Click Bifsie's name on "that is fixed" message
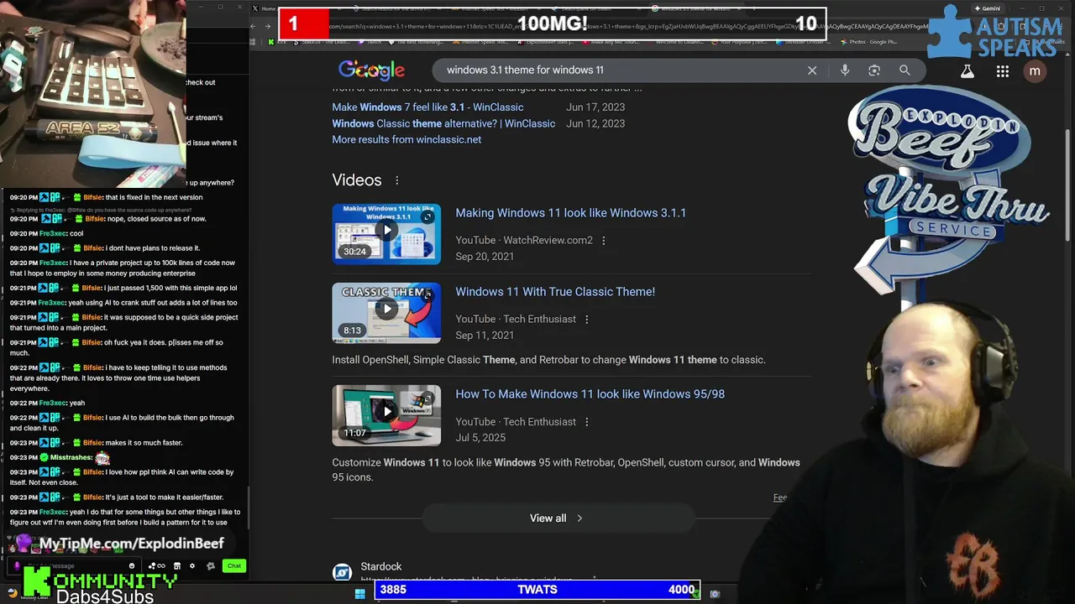Screen dimensions: 1075x604 (92, 198)
